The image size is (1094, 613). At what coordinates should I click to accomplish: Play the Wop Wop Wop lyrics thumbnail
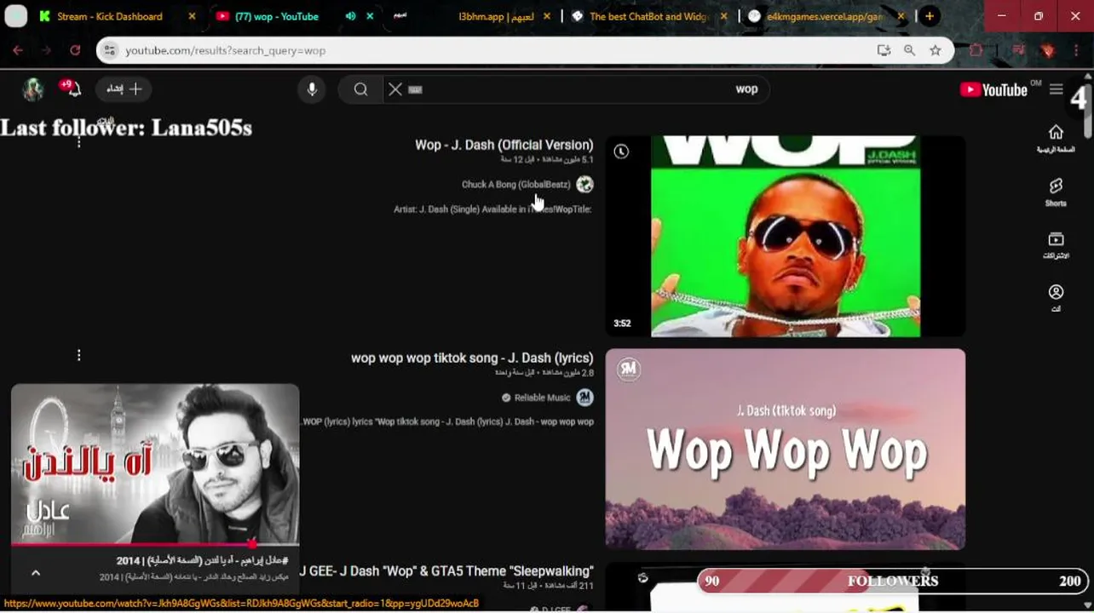pos(786,449)
